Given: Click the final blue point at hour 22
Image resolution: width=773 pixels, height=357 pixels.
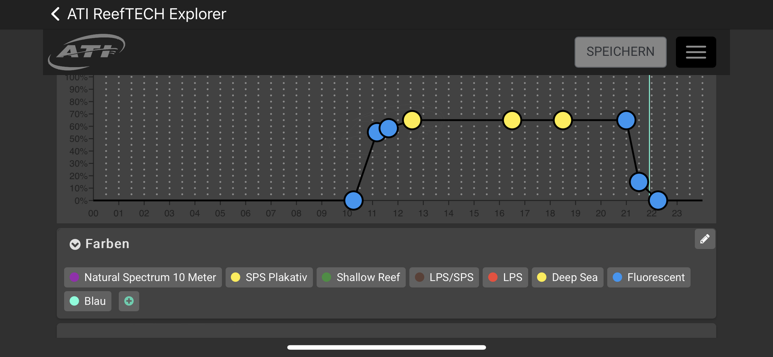Looking at the screenshot, I should tap(658, 200).
